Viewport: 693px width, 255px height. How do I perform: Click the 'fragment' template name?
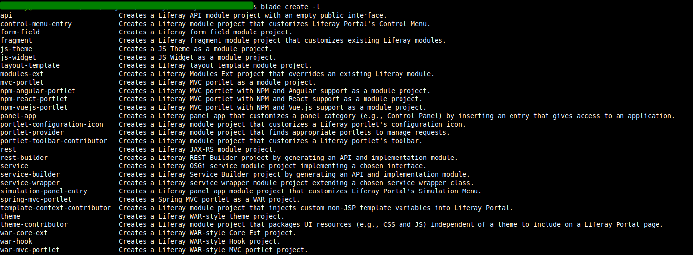coord(16,40)
